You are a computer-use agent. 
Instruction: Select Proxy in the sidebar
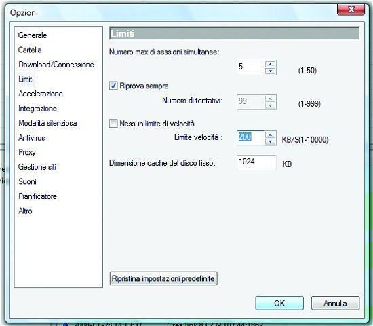pyautogui.click(x=27, y=152)
